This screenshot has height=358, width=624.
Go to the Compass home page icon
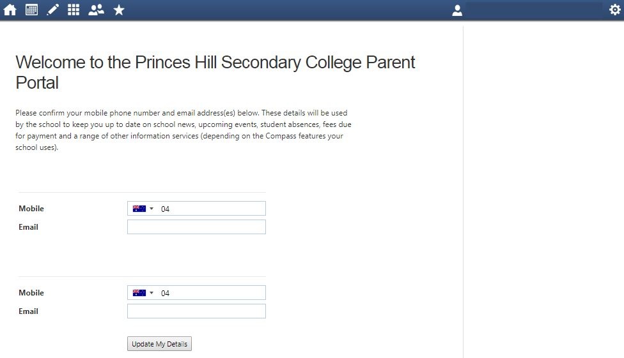[x=10, y=10]
